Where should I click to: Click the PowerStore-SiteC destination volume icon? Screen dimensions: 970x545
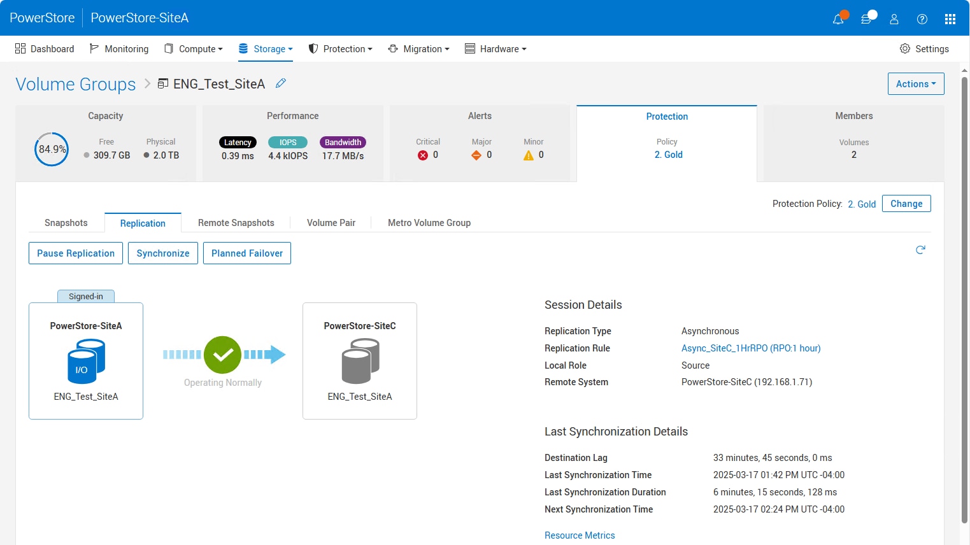(x=360, y=361)
